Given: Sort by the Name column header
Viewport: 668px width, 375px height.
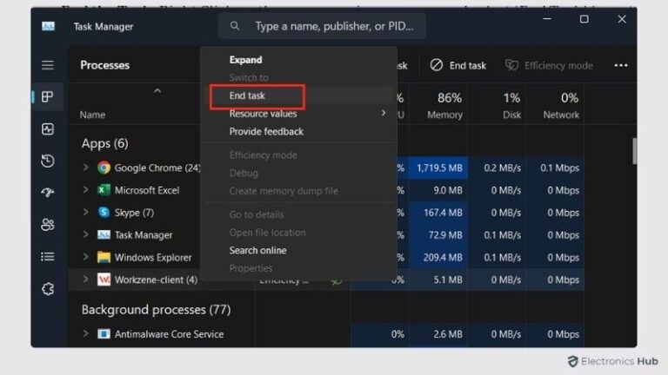Looking at the screenshot, I should click(92, 115).
